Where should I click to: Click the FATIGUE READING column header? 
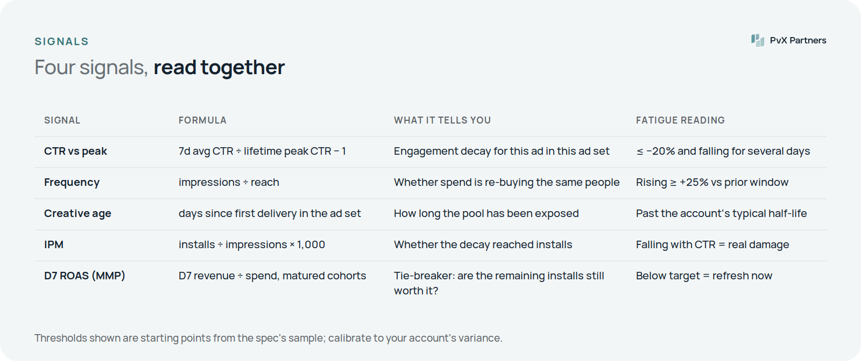click(x=680, y=120)
